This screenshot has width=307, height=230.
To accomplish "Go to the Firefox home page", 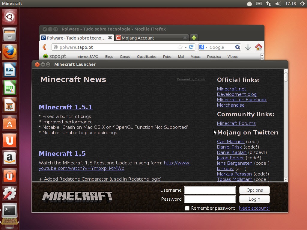I will [258, 47].
